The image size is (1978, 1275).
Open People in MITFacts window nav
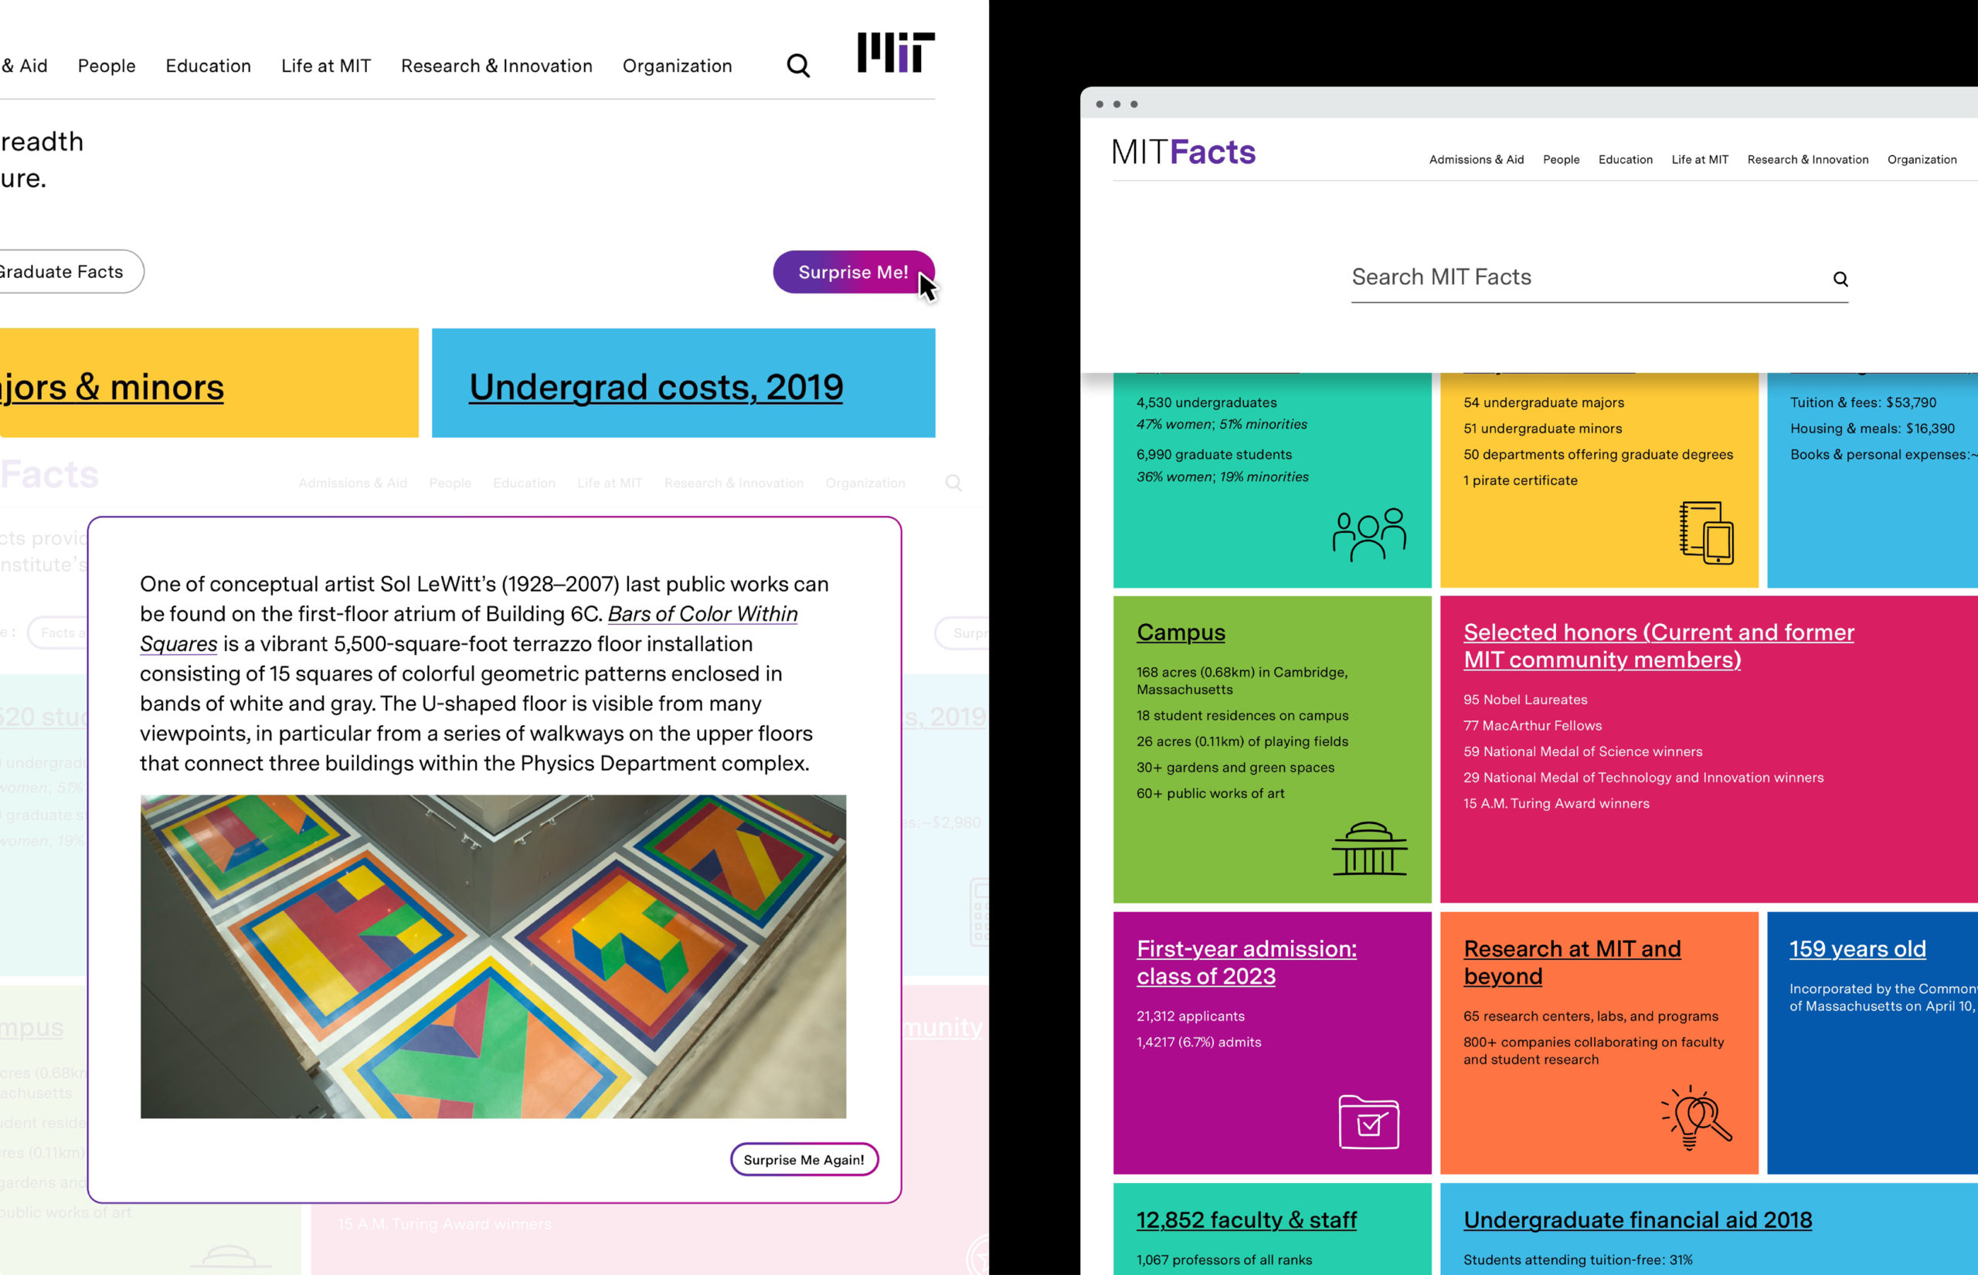click(x=1561, y=160)
